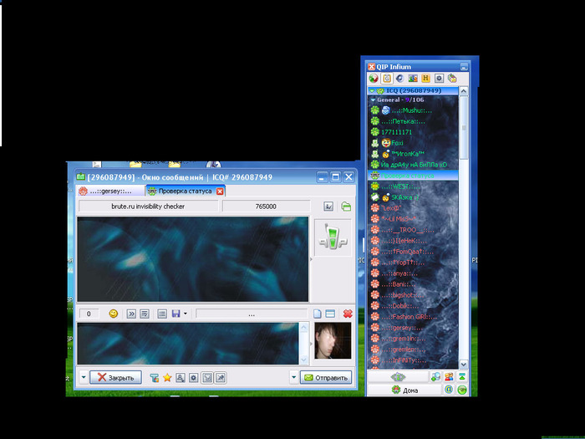Viewport: 585px width, 439px height.
Task: Click the main menu globe icon in QIP
Action: 374,79
